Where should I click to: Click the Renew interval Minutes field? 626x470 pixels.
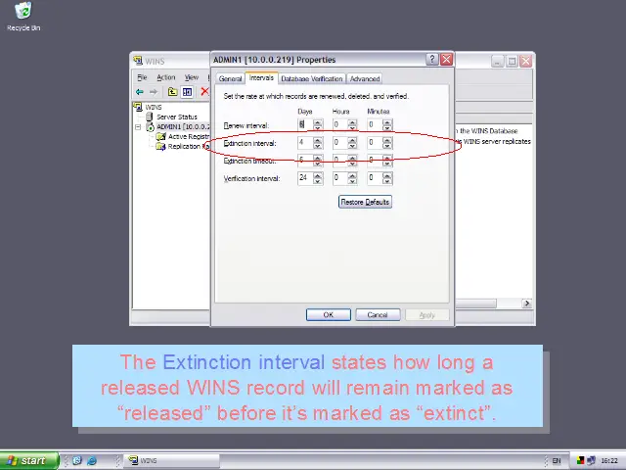tap(375, 124)
